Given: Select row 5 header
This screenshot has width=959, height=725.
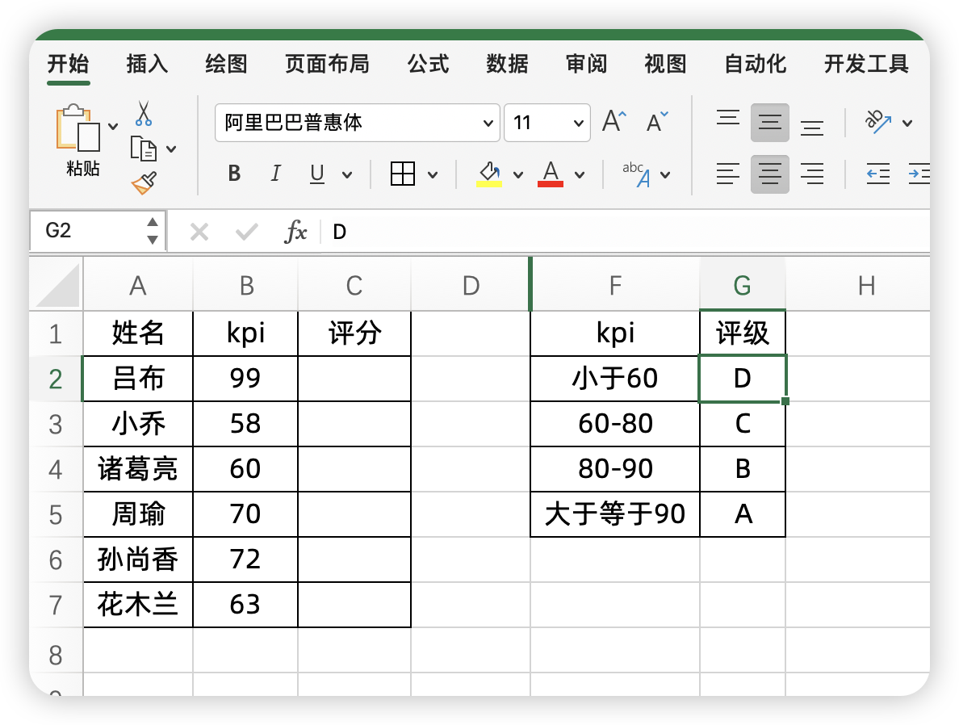Looking at the screenshot, I should [x=56, y=514].
